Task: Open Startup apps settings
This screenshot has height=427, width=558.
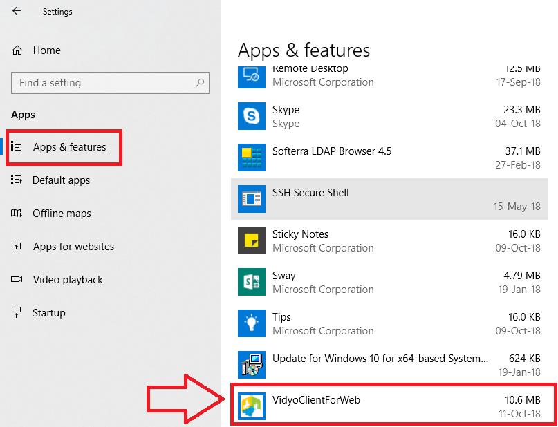Action: [x=49, y=313]
